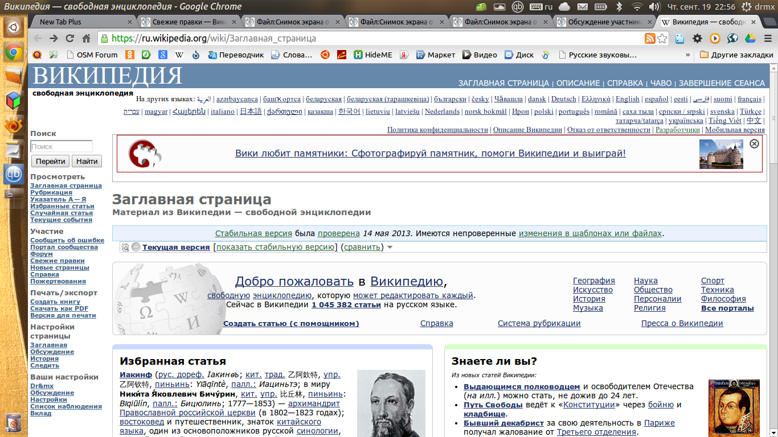Open the Техника portal link
The height and width of the screenshot is (437, 778).
[x=718, y=290]
